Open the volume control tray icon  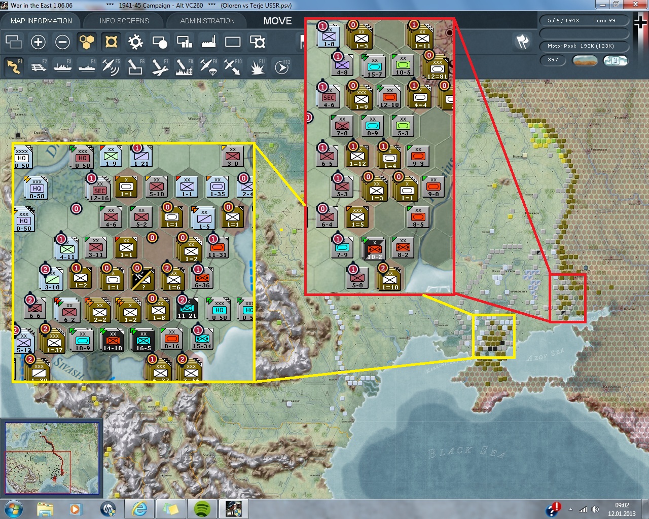595,509
